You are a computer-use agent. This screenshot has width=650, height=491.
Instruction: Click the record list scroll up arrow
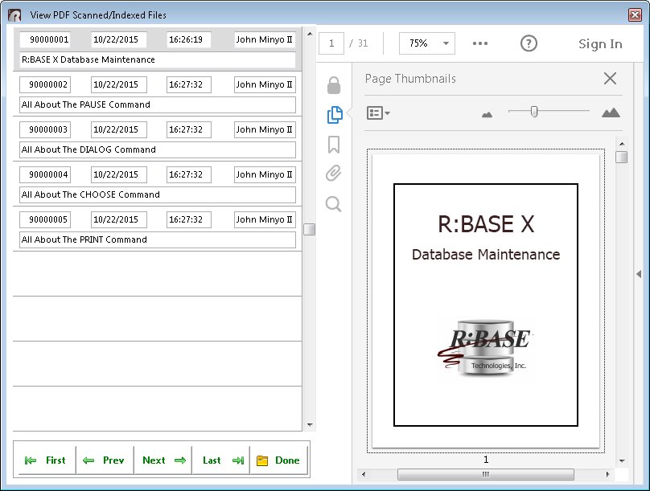pos(310,34)
